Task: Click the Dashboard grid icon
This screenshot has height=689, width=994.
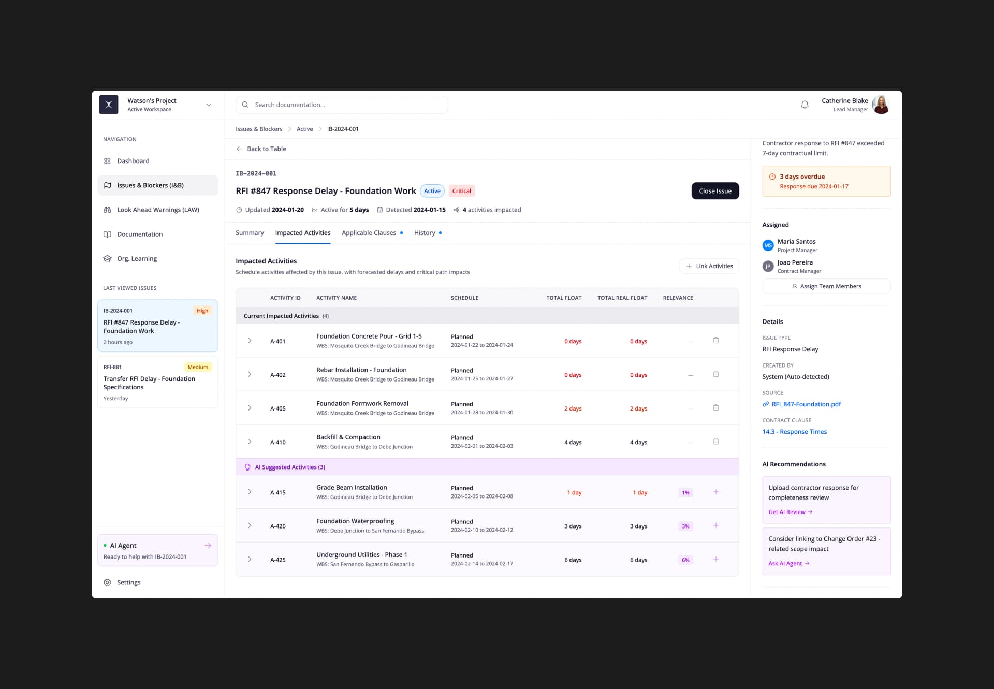Action: pos(107,161)
